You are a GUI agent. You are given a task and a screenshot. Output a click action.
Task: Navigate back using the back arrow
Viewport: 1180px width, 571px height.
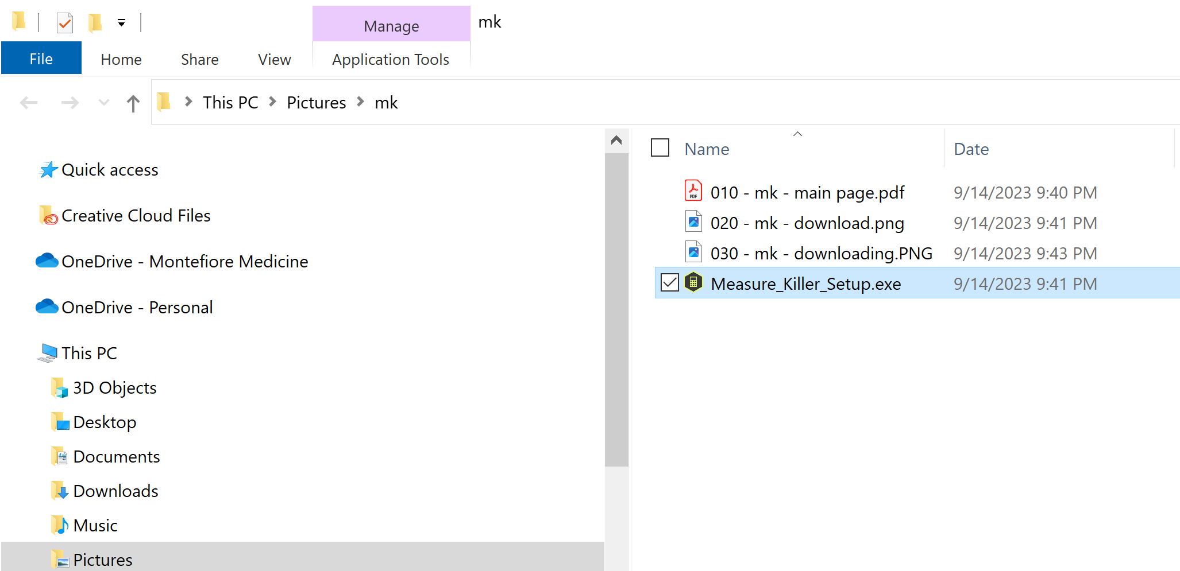click(29, 102)
